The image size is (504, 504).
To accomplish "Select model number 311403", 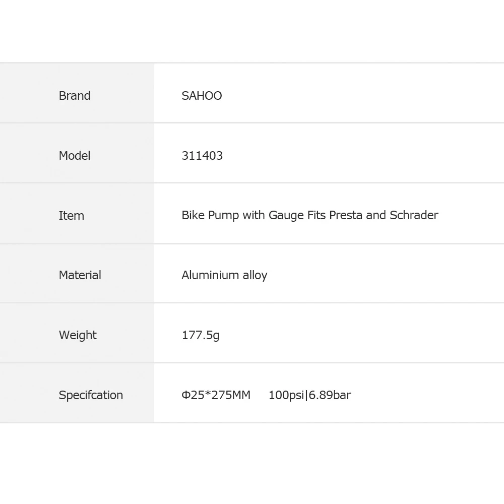I will (202, 156).
